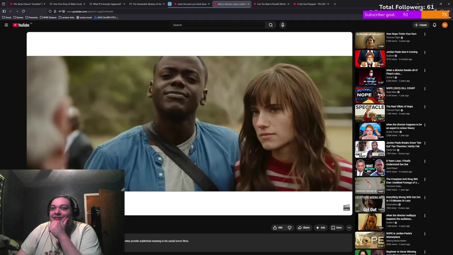Click the Ask button
The height and width of the screenshot is (255, 453).
tap(321, 228)
